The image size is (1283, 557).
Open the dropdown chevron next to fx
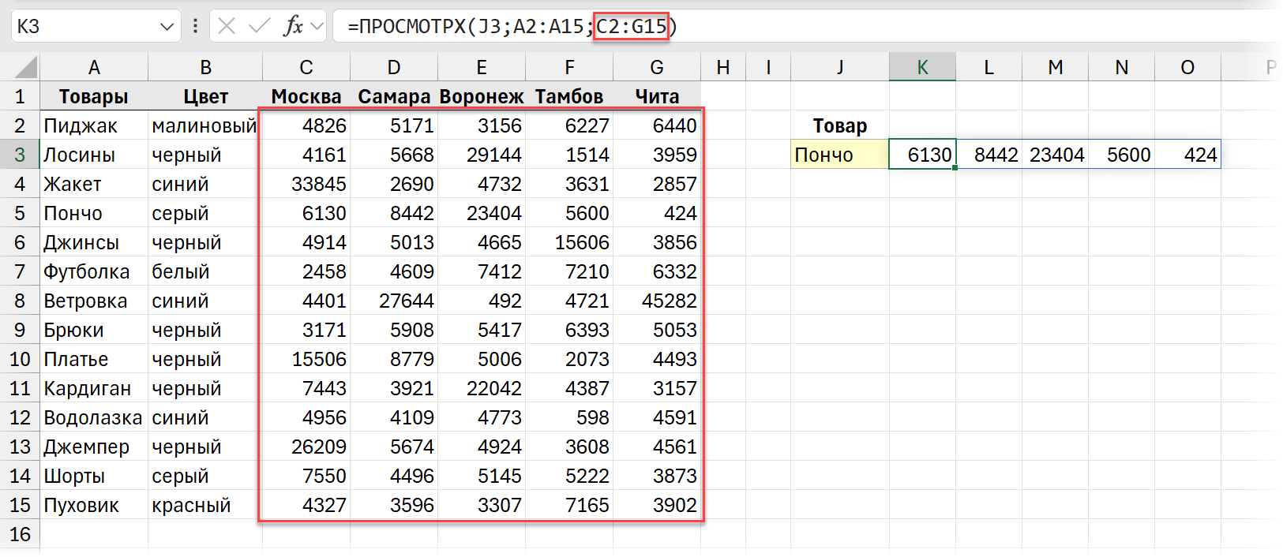[x=317, y=26]
